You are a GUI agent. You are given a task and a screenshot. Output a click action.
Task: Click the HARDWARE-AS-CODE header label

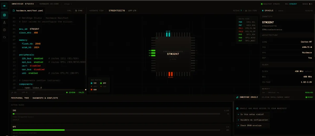point(49,4)
